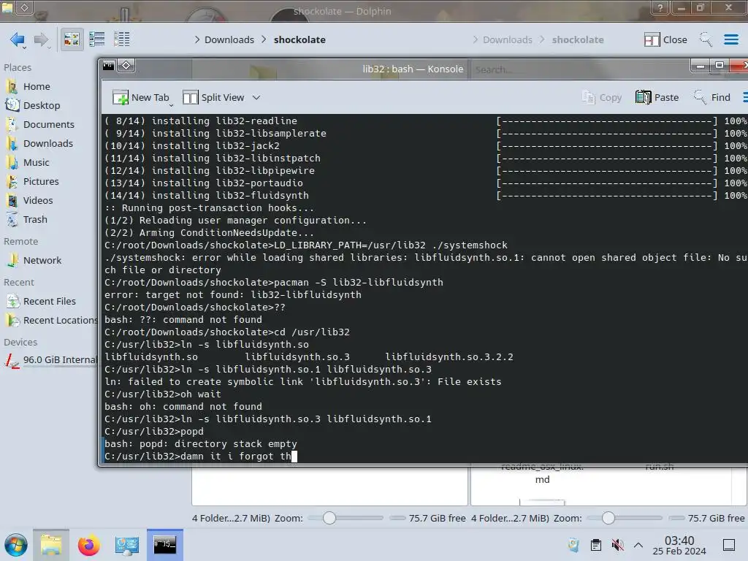Close Dolphin split view with Close button
Screen dimensions: 748x561
point(665,39)
